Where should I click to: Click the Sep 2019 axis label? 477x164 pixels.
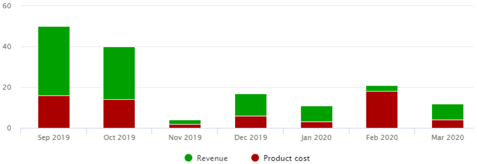[x=54, y=137]
